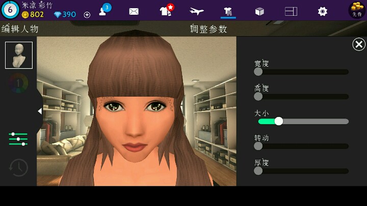Collapse the side panel with left arrow
367x206 pixels.
(x=39, y=111)
